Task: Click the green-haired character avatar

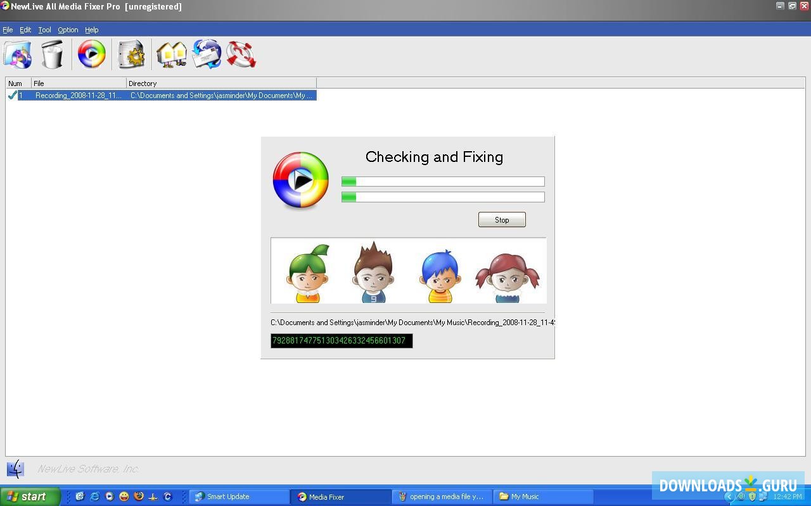Action: pyautogui.click(x=308, y=273)
